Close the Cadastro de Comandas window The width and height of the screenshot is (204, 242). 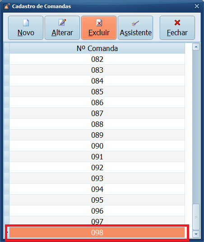(x=197, y=6)
